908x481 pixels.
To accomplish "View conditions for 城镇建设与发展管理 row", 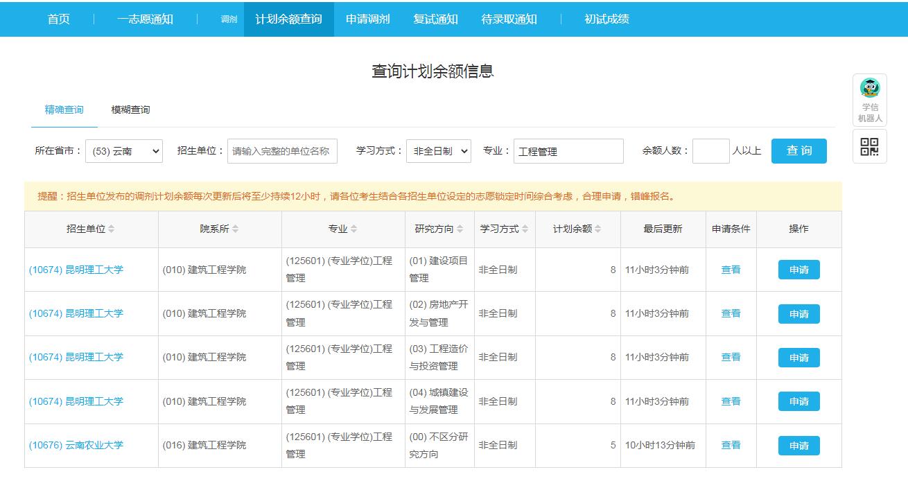I will [x=731, y=401].
